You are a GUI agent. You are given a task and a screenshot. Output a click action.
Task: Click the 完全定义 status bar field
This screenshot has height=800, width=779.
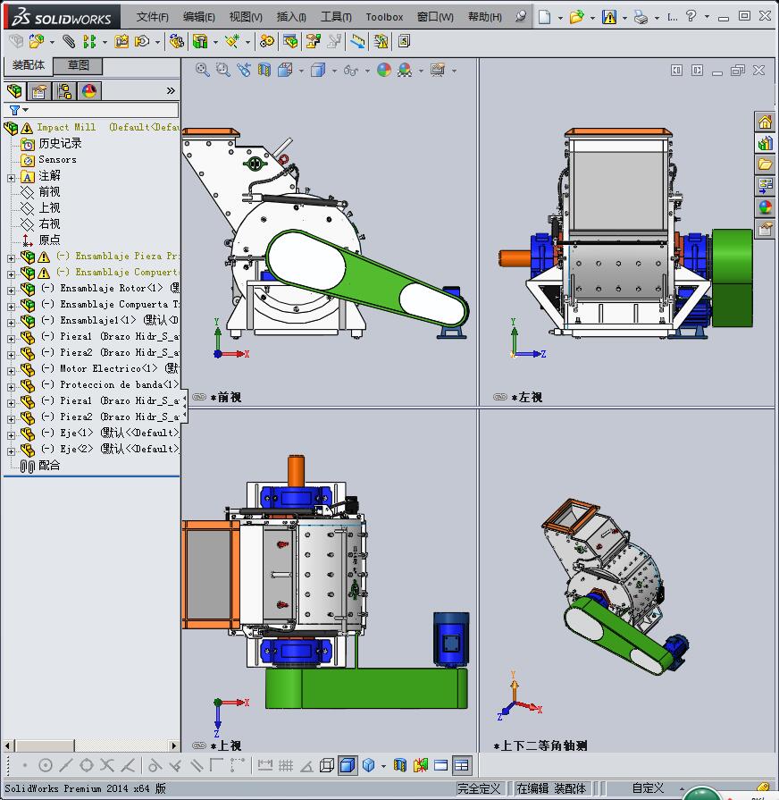tap(479, 788)
